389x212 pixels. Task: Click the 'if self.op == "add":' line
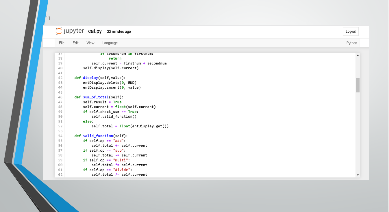(x=104, y=141)
